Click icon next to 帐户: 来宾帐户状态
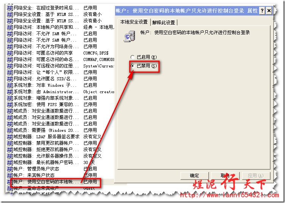This screenshot has height=203, width=285. click(x=10, y=175)
